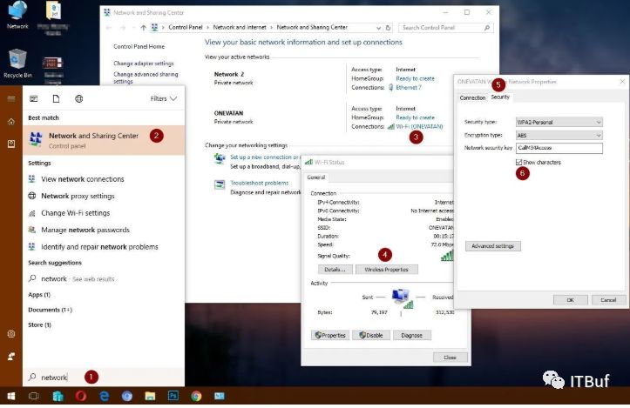Click Troubleshoot problems link
Viewport: 630px width, 408px height.
coord(260,183)
